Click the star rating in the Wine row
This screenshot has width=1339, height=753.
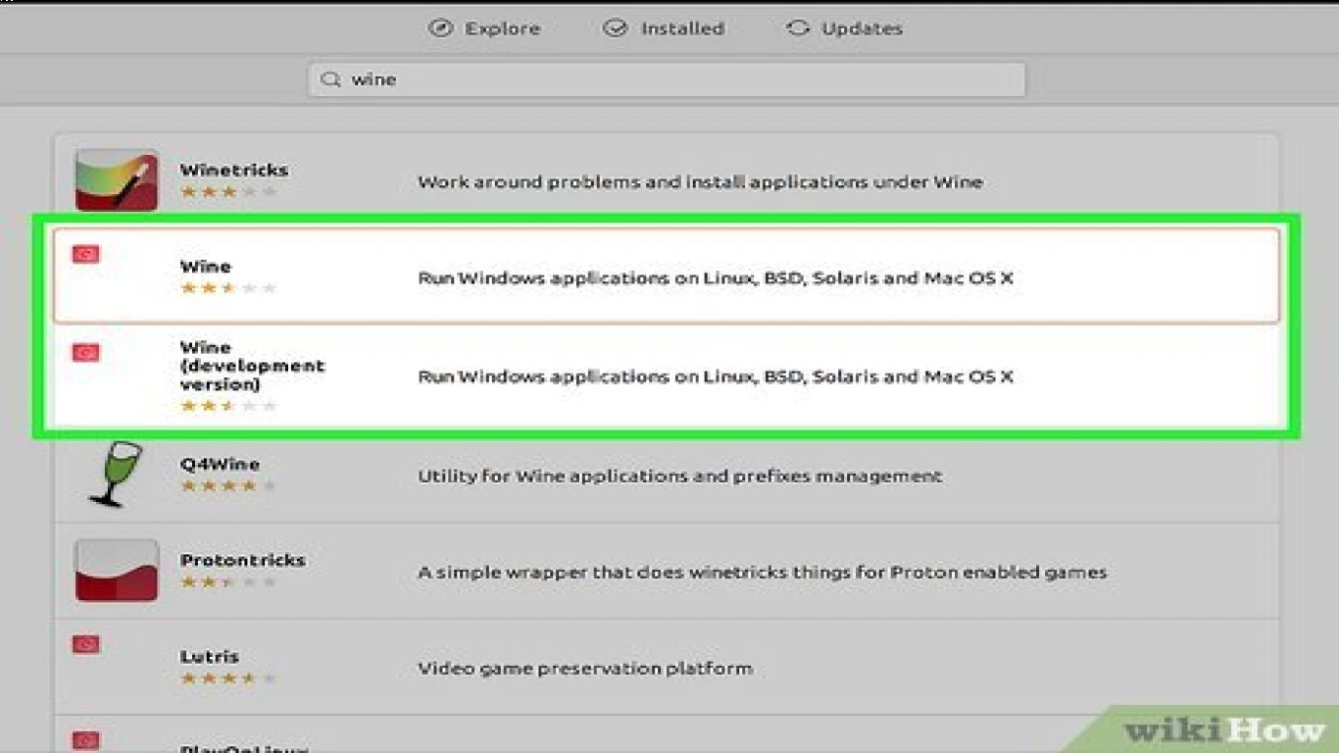pos(228,288)
